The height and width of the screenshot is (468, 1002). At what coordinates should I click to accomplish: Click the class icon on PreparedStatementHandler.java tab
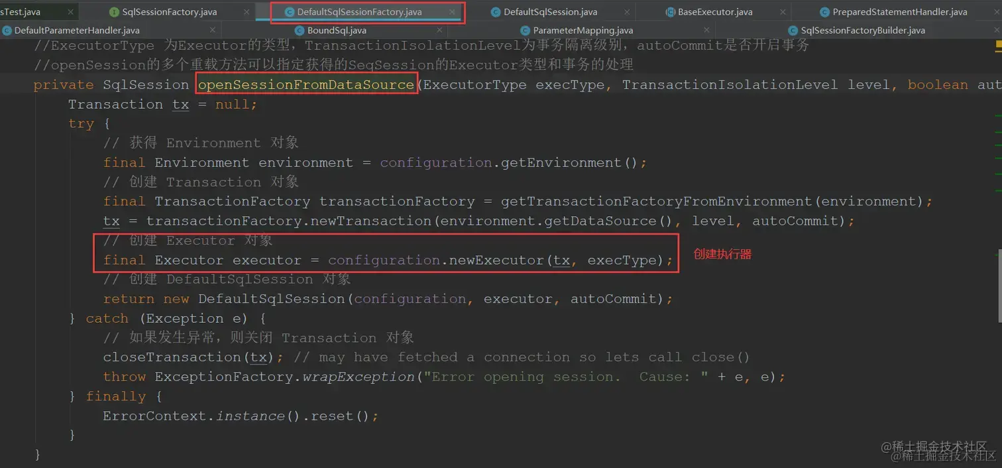(825, 12)
